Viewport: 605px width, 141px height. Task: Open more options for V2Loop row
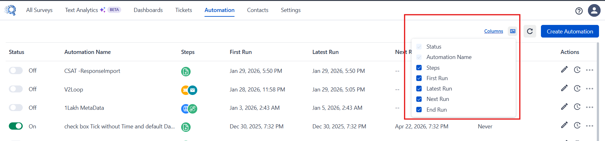pyautogui.click(x=590, y=89)
